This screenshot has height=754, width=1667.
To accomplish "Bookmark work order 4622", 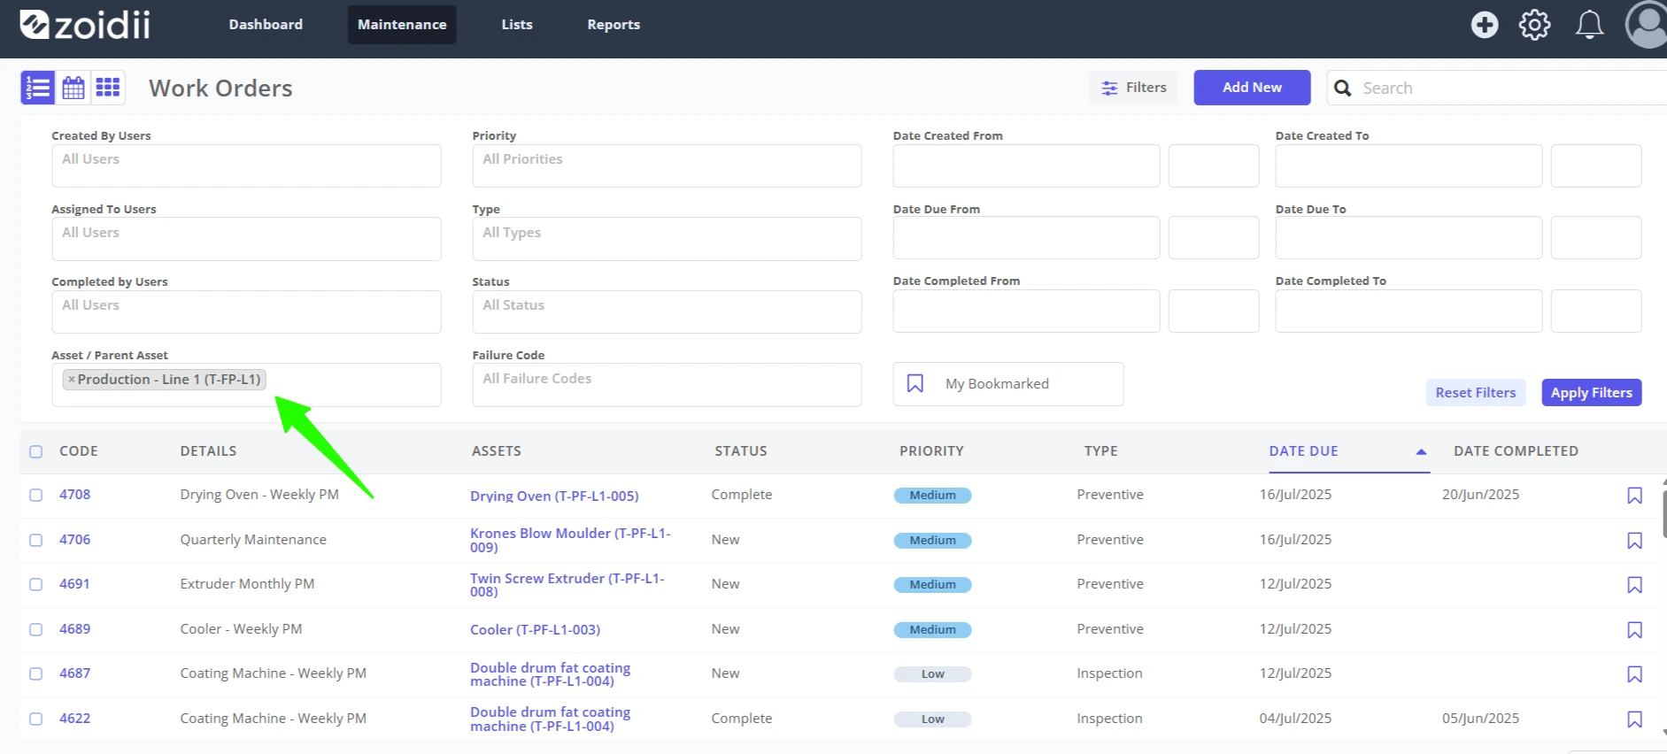I will tap(1634, 719).
